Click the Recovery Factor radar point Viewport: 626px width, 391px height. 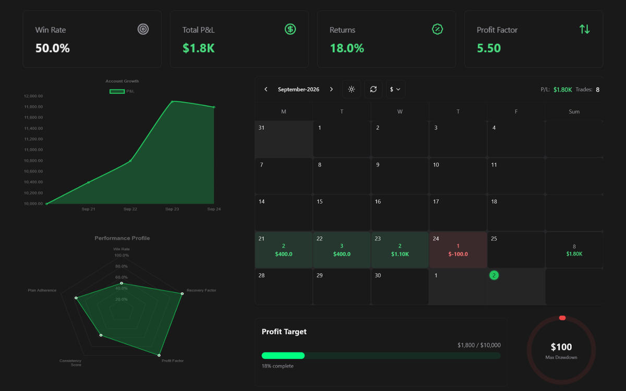click(x=182, y=294)
